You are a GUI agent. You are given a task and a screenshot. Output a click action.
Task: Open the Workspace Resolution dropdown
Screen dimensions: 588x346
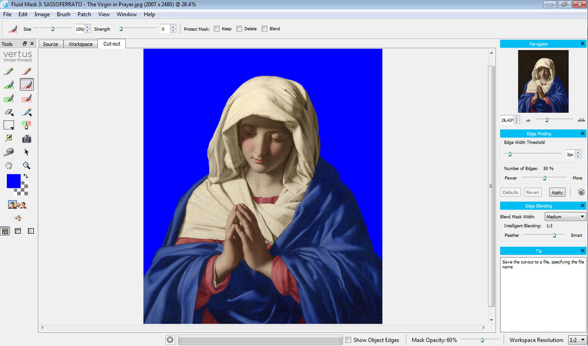[x=577, y=340]
